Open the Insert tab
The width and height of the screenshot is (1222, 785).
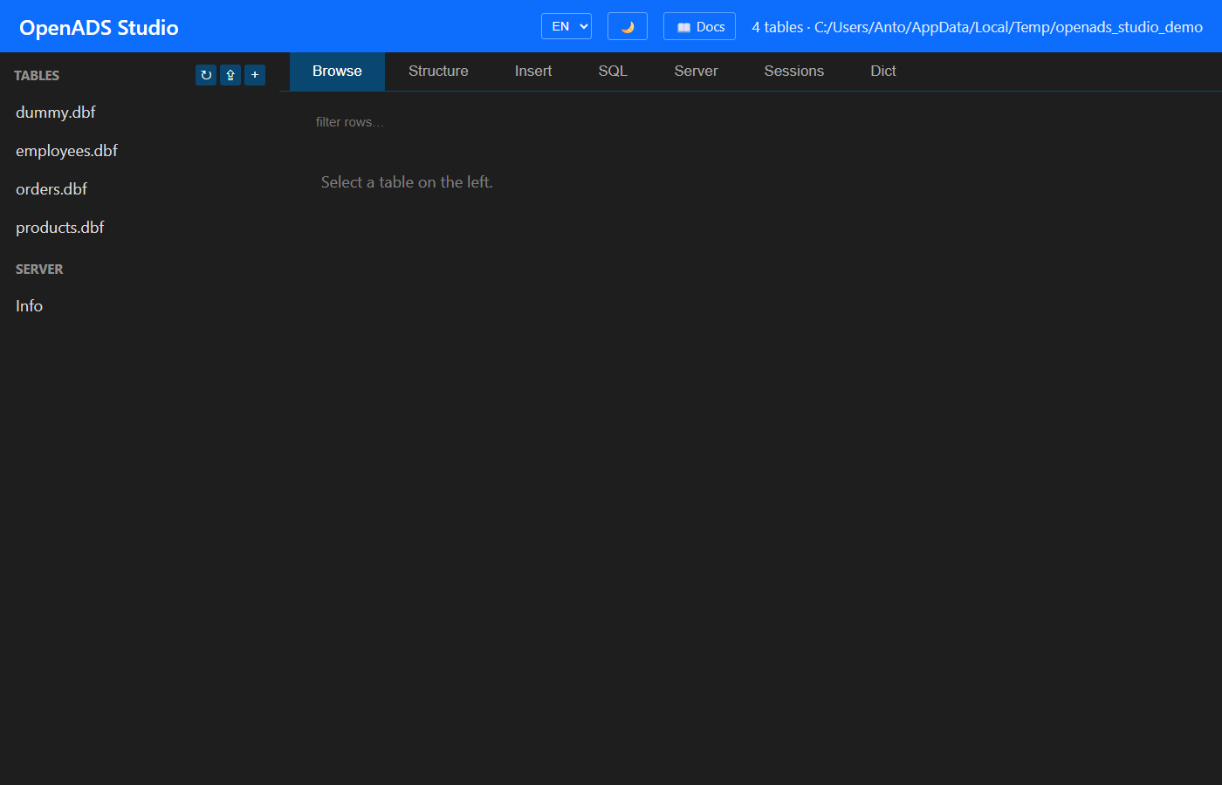533,72
